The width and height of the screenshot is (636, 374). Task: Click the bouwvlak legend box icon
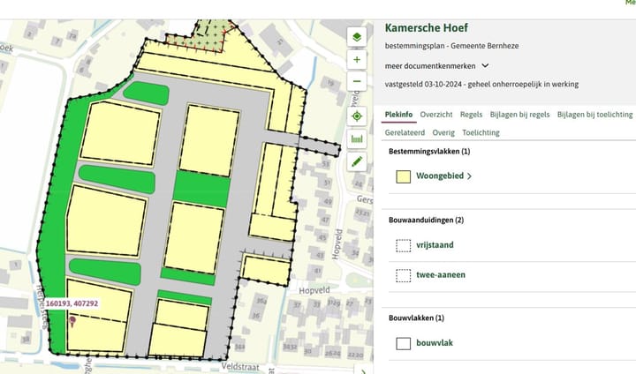(404, 343)
